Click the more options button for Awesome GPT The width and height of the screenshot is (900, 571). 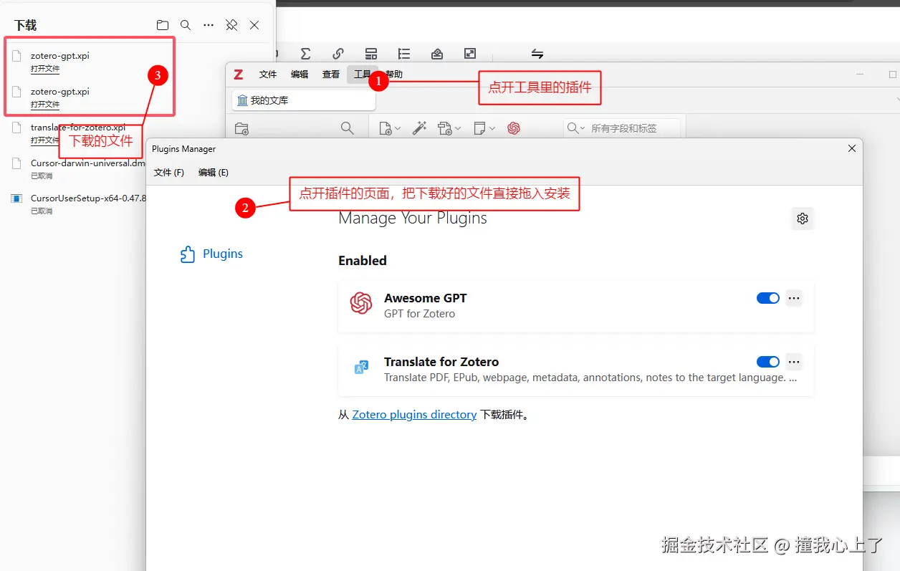[793, 297]
